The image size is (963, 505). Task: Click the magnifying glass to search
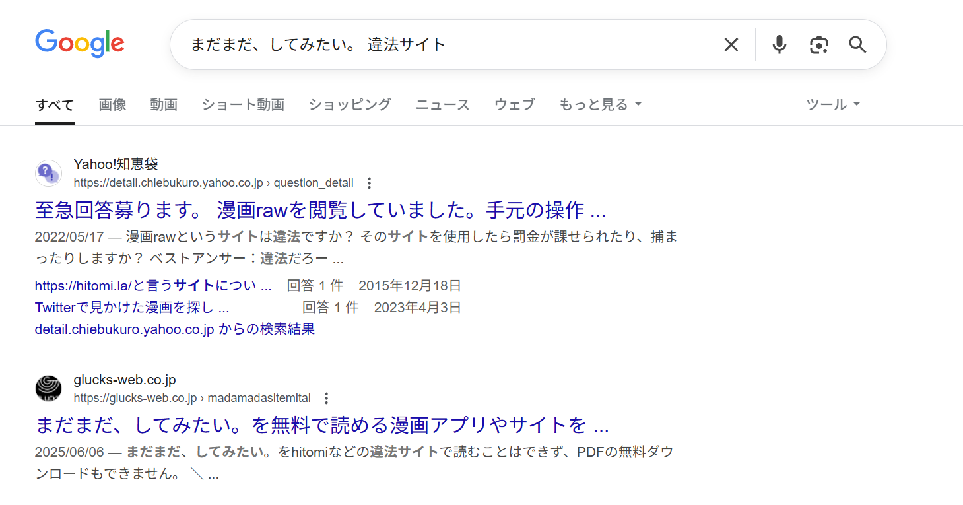click(857, 44)
